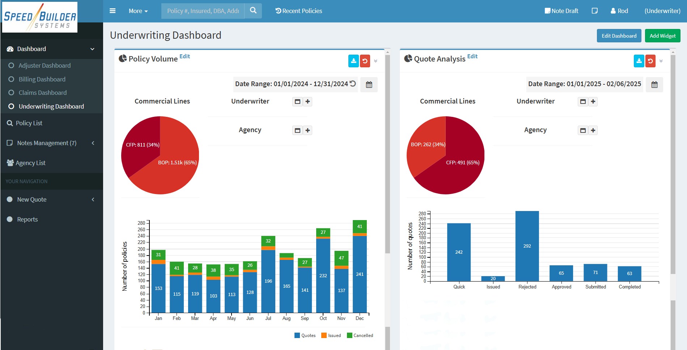Click the hamburger menu toggle icon
Viewport: 687px width, 350px height.
(113, 11)
